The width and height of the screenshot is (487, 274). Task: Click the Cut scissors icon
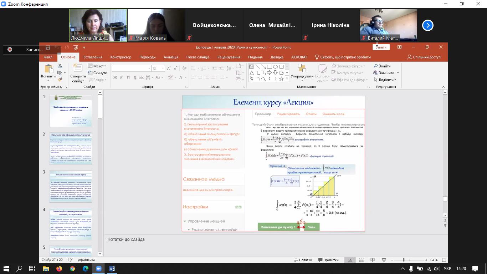(x=60, y=66)
